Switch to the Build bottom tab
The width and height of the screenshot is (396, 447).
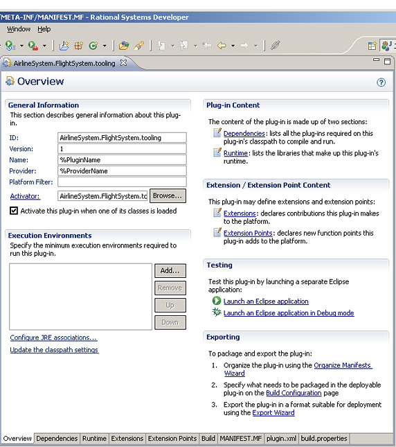(208, 438)
